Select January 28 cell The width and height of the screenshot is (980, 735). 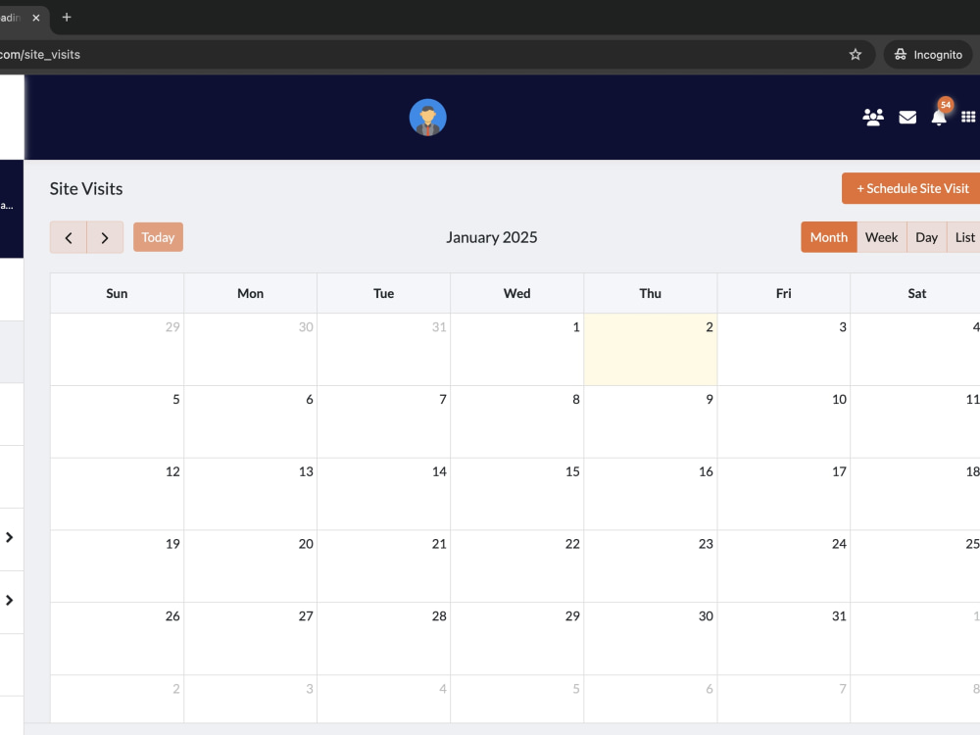pos(383,639)
